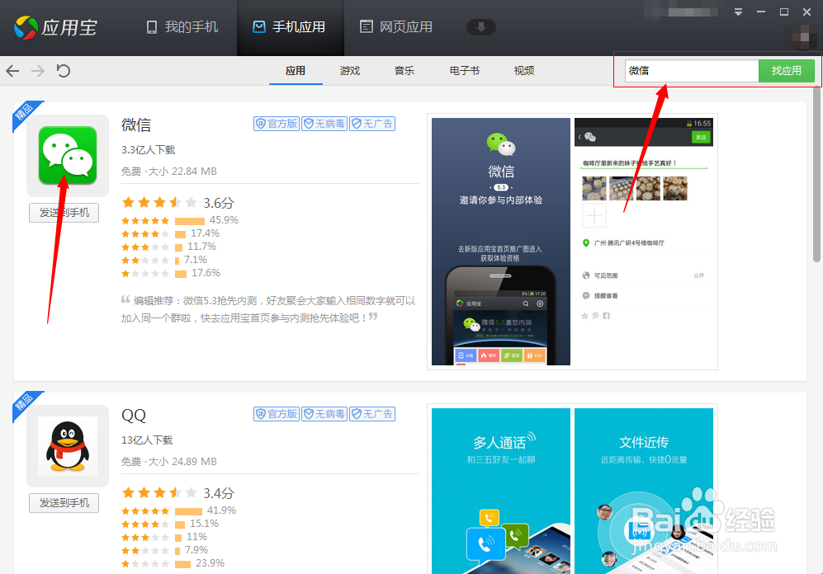Click the user avatar in title bar
The height and width of the screenshot is (574, 823).
click(x=803, y=38)
